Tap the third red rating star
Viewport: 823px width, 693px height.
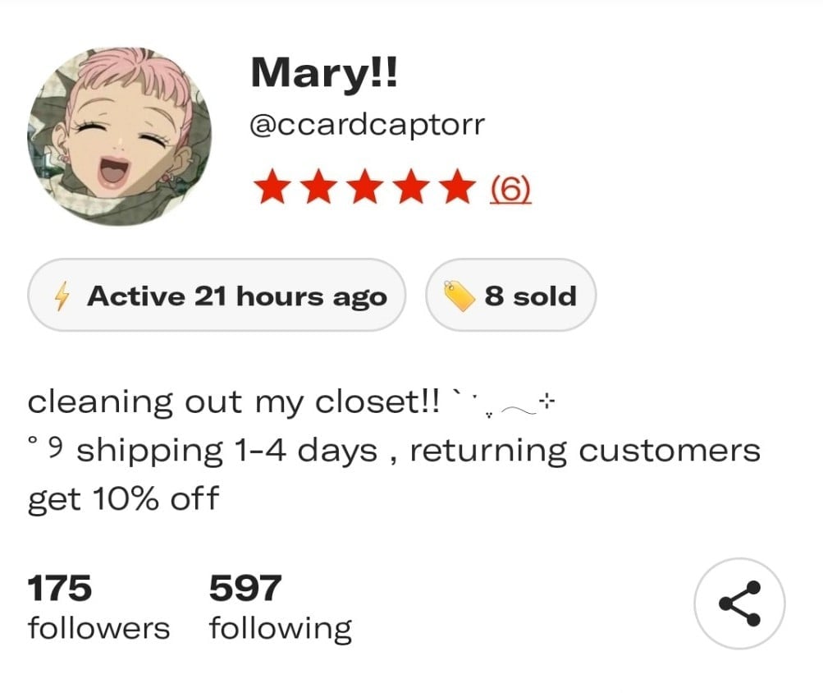[365, 186]
